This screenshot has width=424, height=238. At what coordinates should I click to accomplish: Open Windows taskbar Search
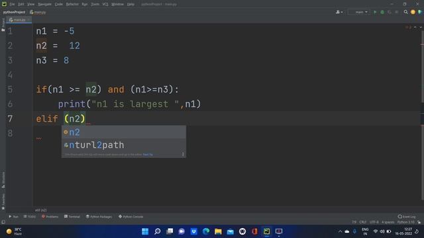coord(158,231)
